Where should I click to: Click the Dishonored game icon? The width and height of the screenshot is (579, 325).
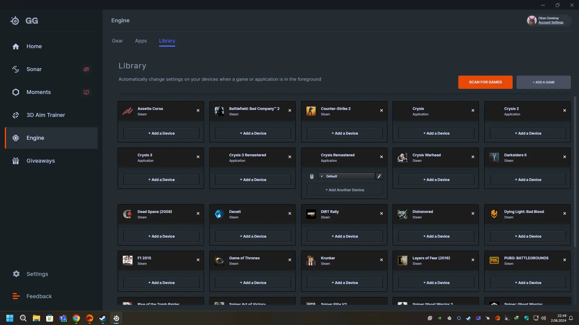click(402, 214)
